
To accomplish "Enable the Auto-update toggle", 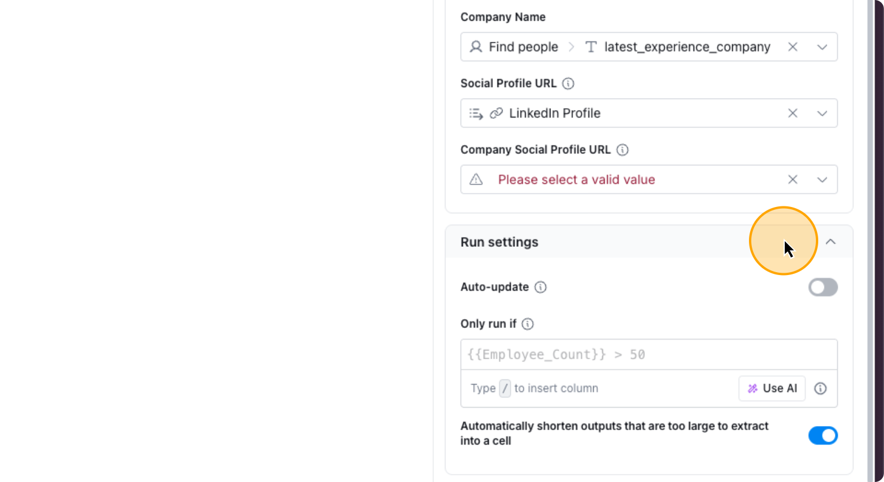I will point(823,287).
